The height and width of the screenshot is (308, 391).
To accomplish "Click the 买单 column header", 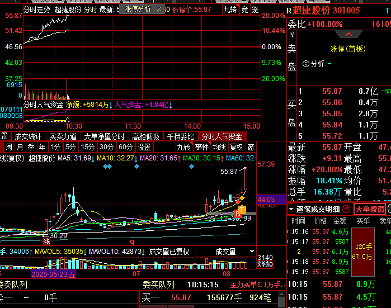I will (363, 221).
